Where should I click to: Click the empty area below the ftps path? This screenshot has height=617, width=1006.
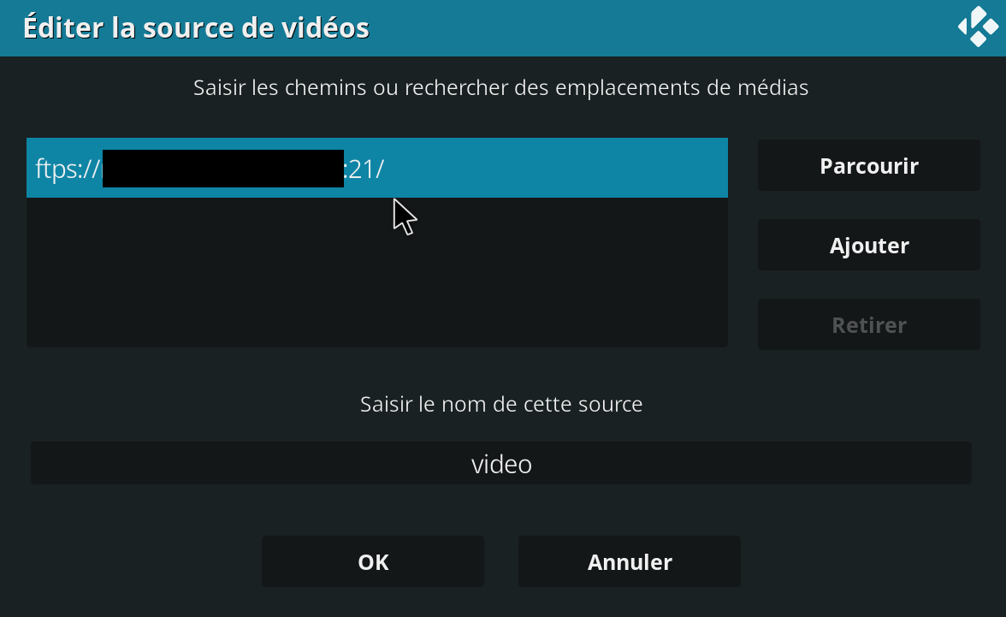[377, 273]
